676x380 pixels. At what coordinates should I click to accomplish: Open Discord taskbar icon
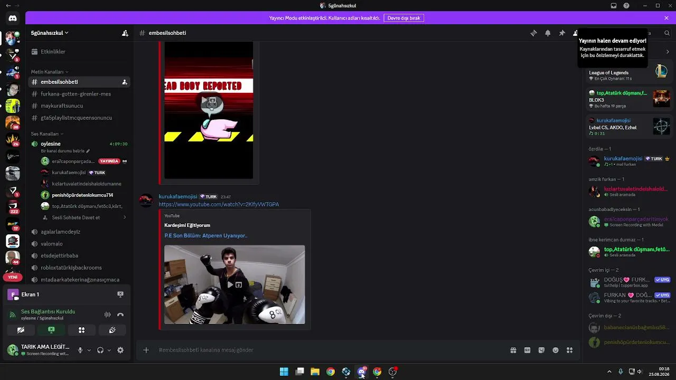362,372
